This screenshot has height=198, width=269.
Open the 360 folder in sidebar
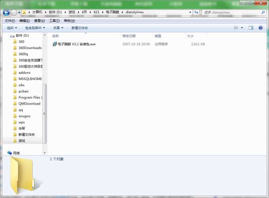(22, 42)
